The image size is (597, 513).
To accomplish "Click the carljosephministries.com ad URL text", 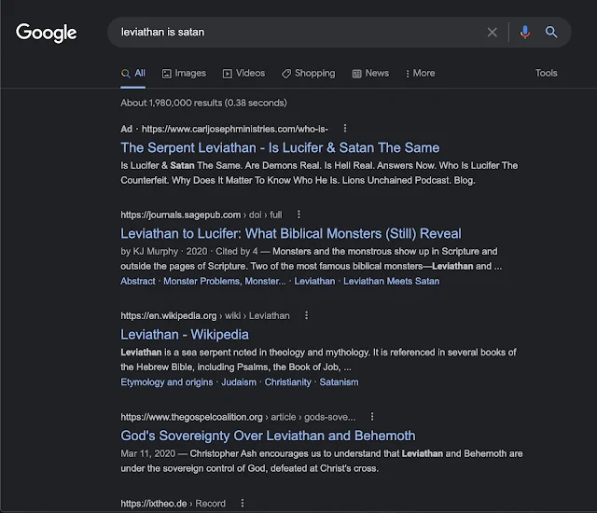I will click(235, 129).
